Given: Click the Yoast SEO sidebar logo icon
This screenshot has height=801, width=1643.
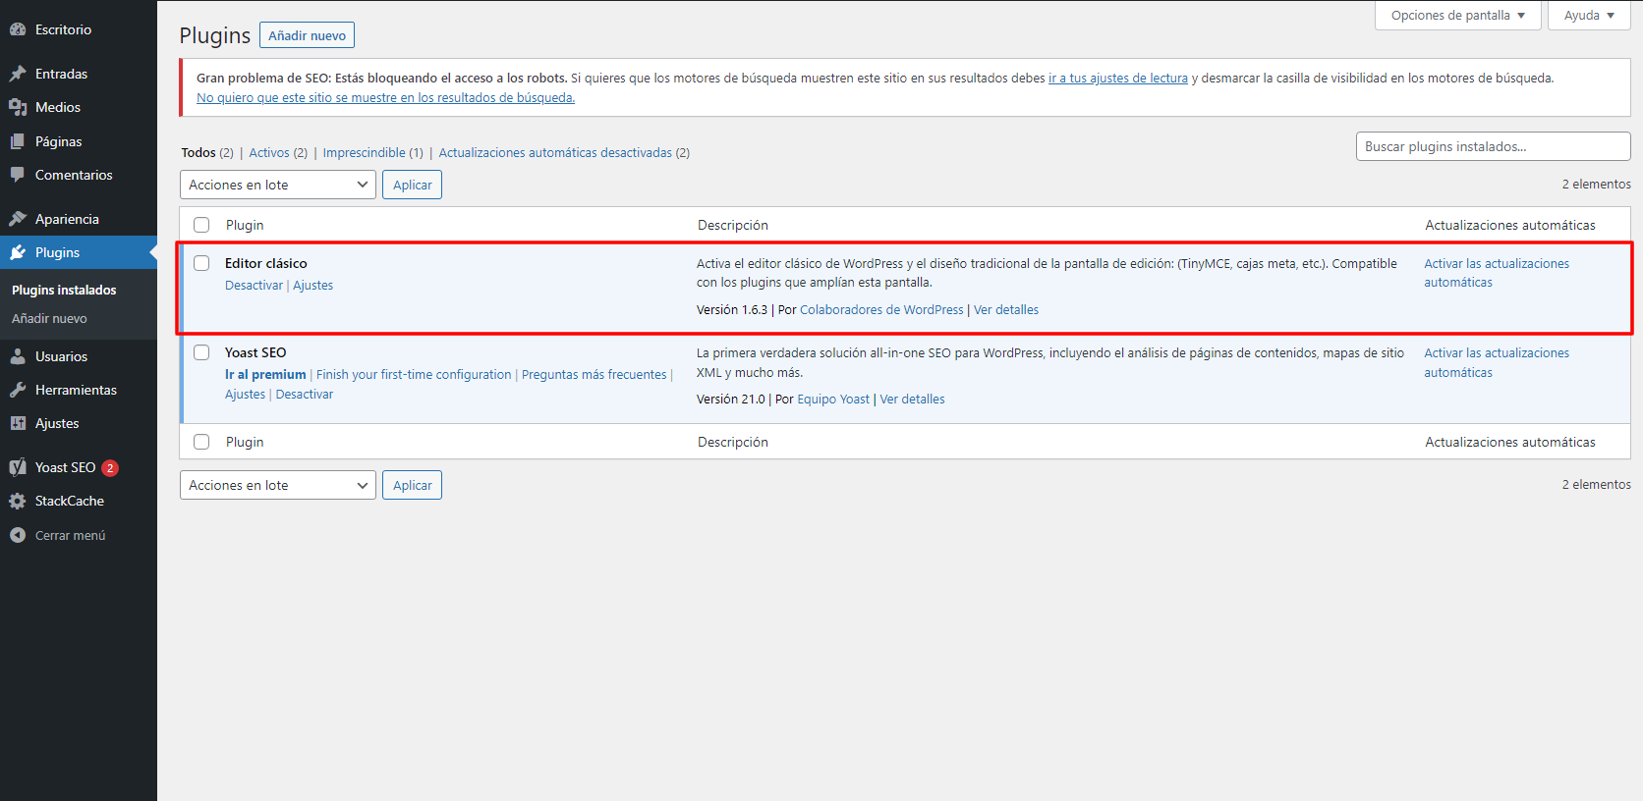Looking at the screenshot, I should (18, 467).
